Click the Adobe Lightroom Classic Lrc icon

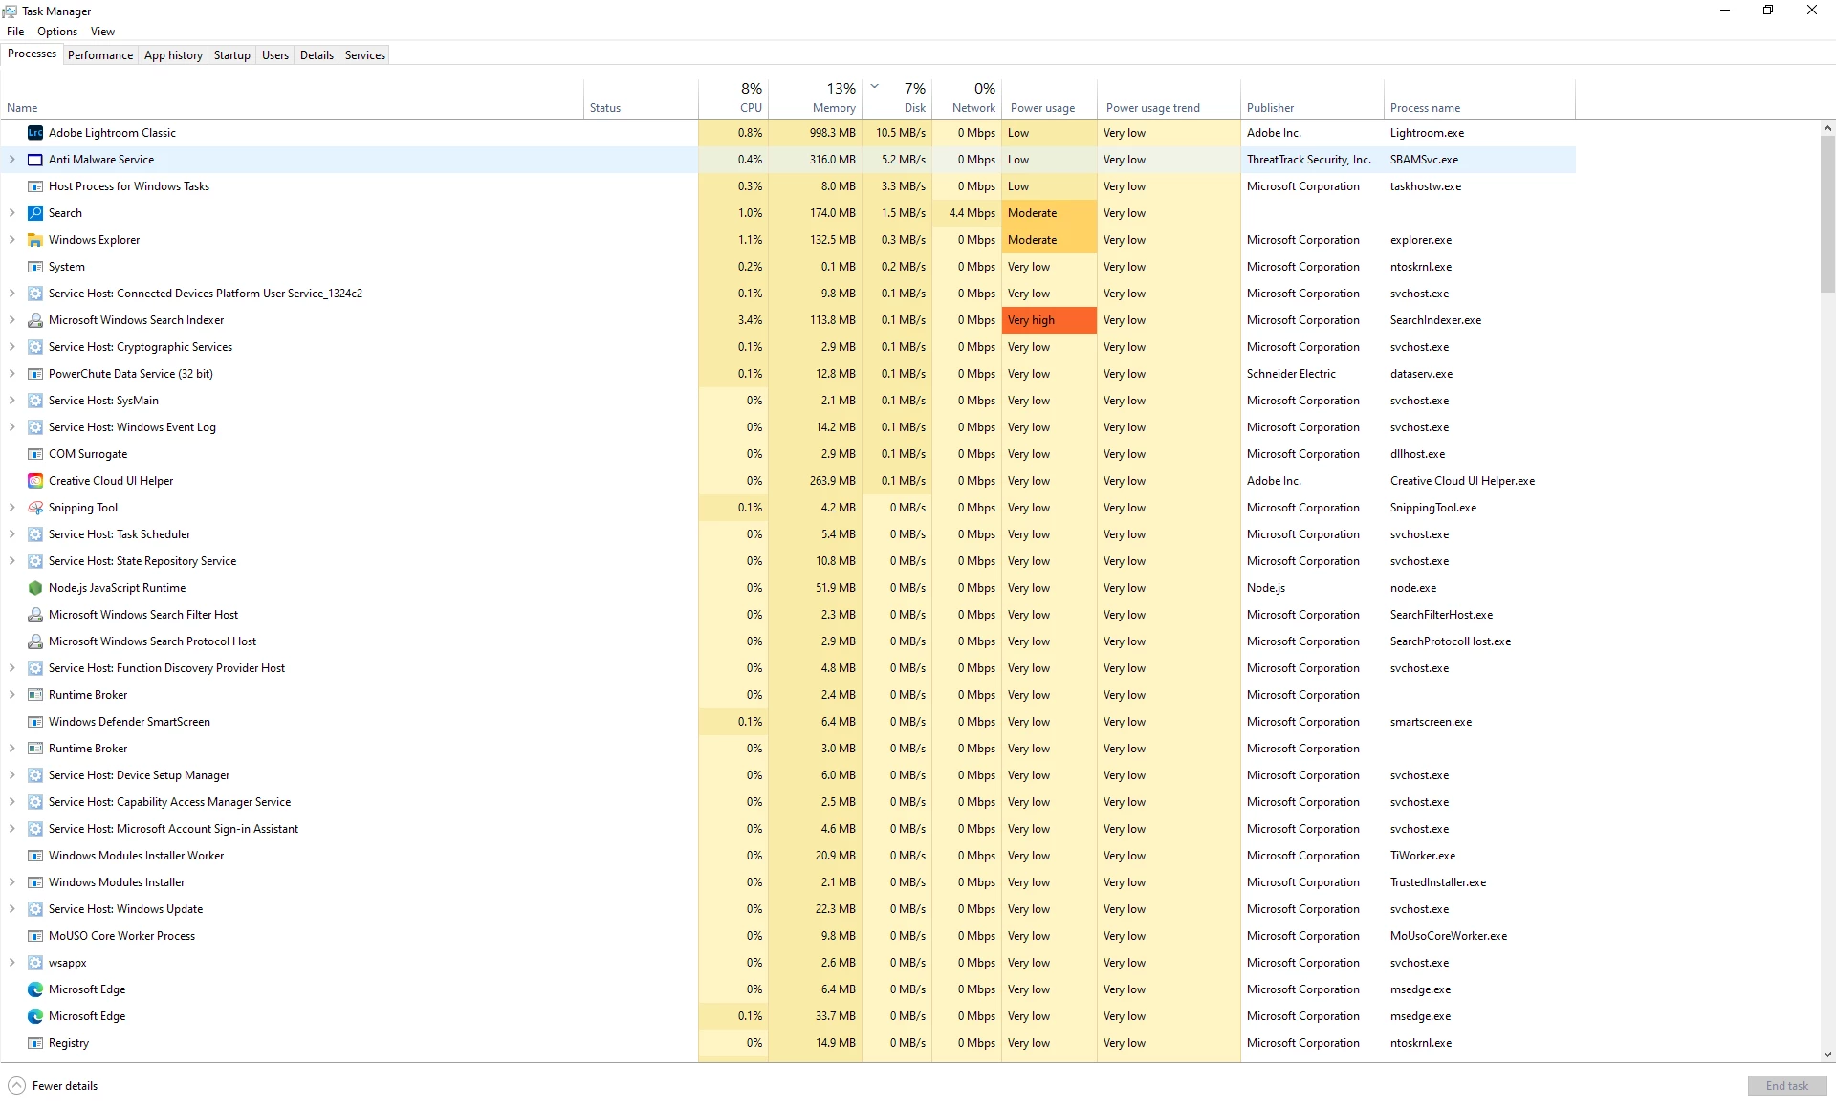coord(35,133)
